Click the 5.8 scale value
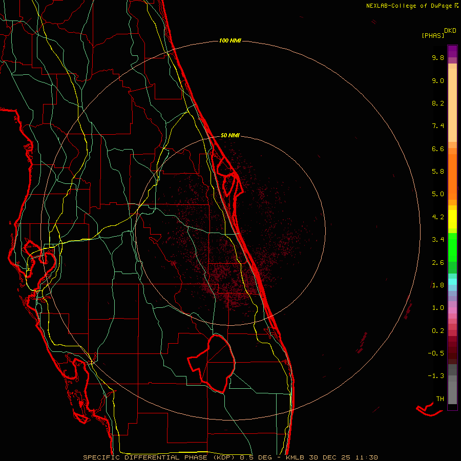Image resolution: width=461 pixels, height=461 pixels. coord(438,172)
